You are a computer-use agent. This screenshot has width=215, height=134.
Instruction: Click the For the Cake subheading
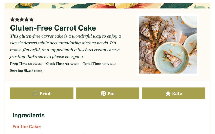[27, 127]
